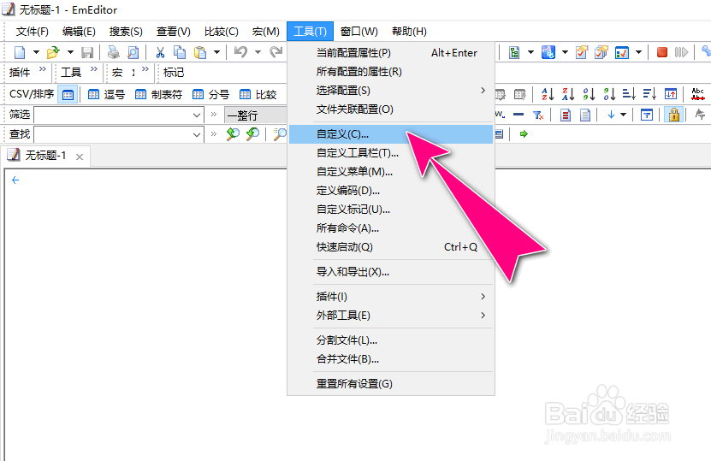Click into the 查找 find input box
The height and width of the screenshot is (461, 711).
(x=112, y=134)
